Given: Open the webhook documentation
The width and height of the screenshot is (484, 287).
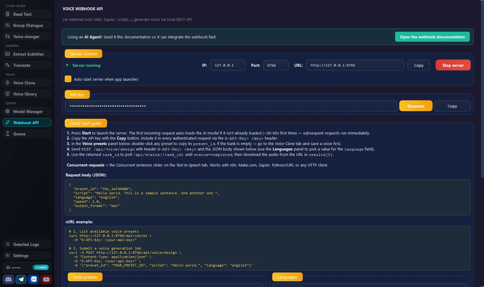Looking at the screenshot, I should pyautogui.click(x=432, y=37).
